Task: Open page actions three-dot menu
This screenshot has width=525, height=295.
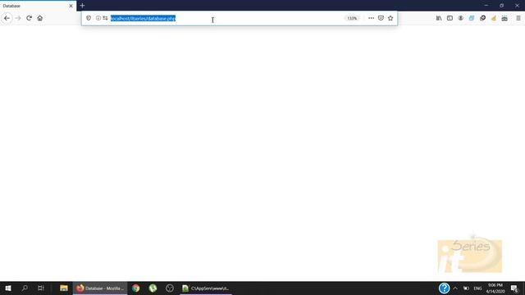Action: (x=371, y=18)
